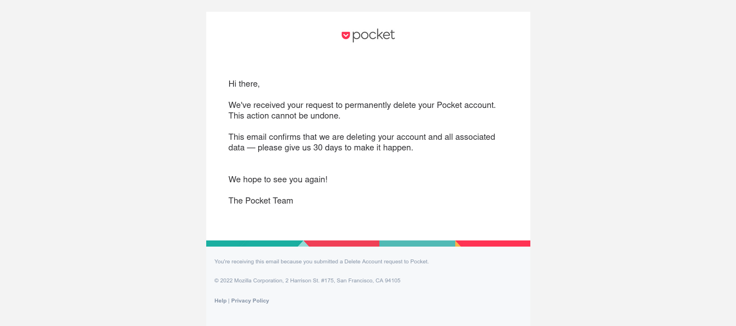
Task: Click the small orange triangle on color bar
Action: tap(457, 244)
